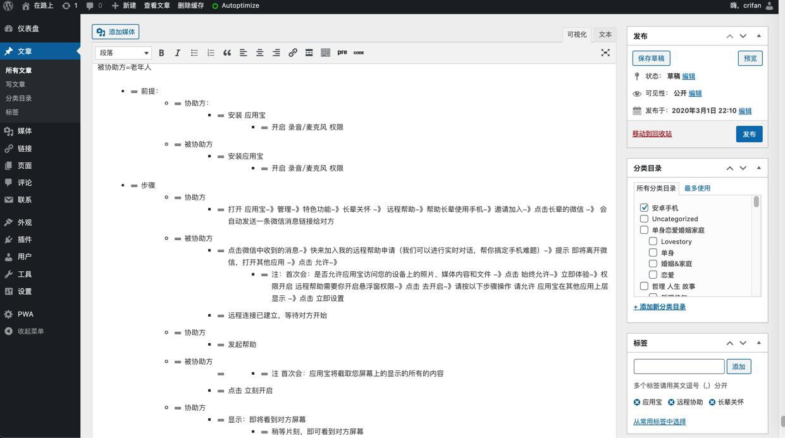This screenshot has width=785, height=438.
Task: Check the 婚姻&家庭 category
Action: (653, 264)
